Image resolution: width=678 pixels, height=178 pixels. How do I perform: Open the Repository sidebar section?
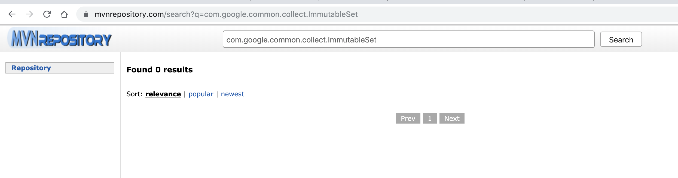coord(31,68)
